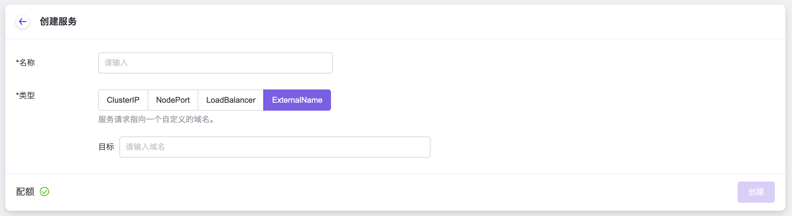The height and width of the screenshot is (216, 792).
Task: Click the 创建服务 page title
Action: [58, 22]
